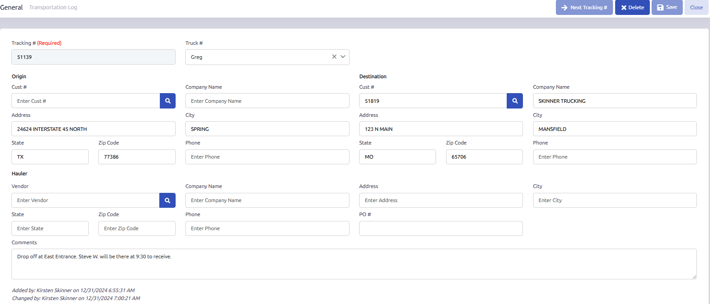Select the 'Added by: Kirsten Skinner' text

point(73,290)
